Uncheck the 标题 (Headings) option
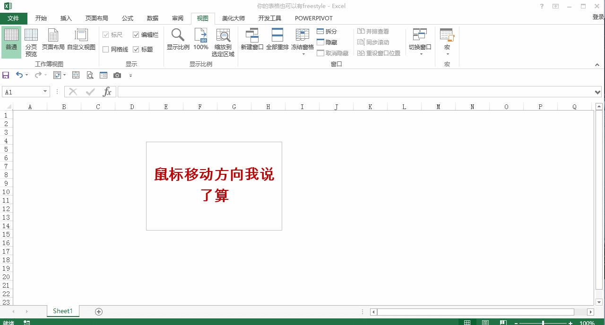605x325 pixels. click(136, 49)
